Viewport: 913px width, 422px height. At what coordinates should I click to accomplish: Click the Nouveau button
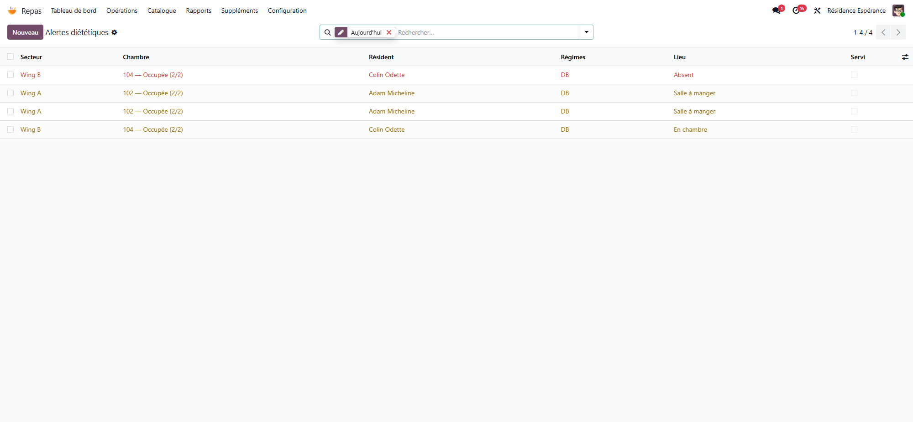[25, 32]
